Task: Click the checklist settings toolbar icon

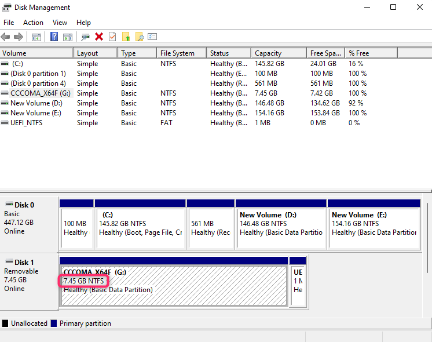Action: (x=152, y=37)
